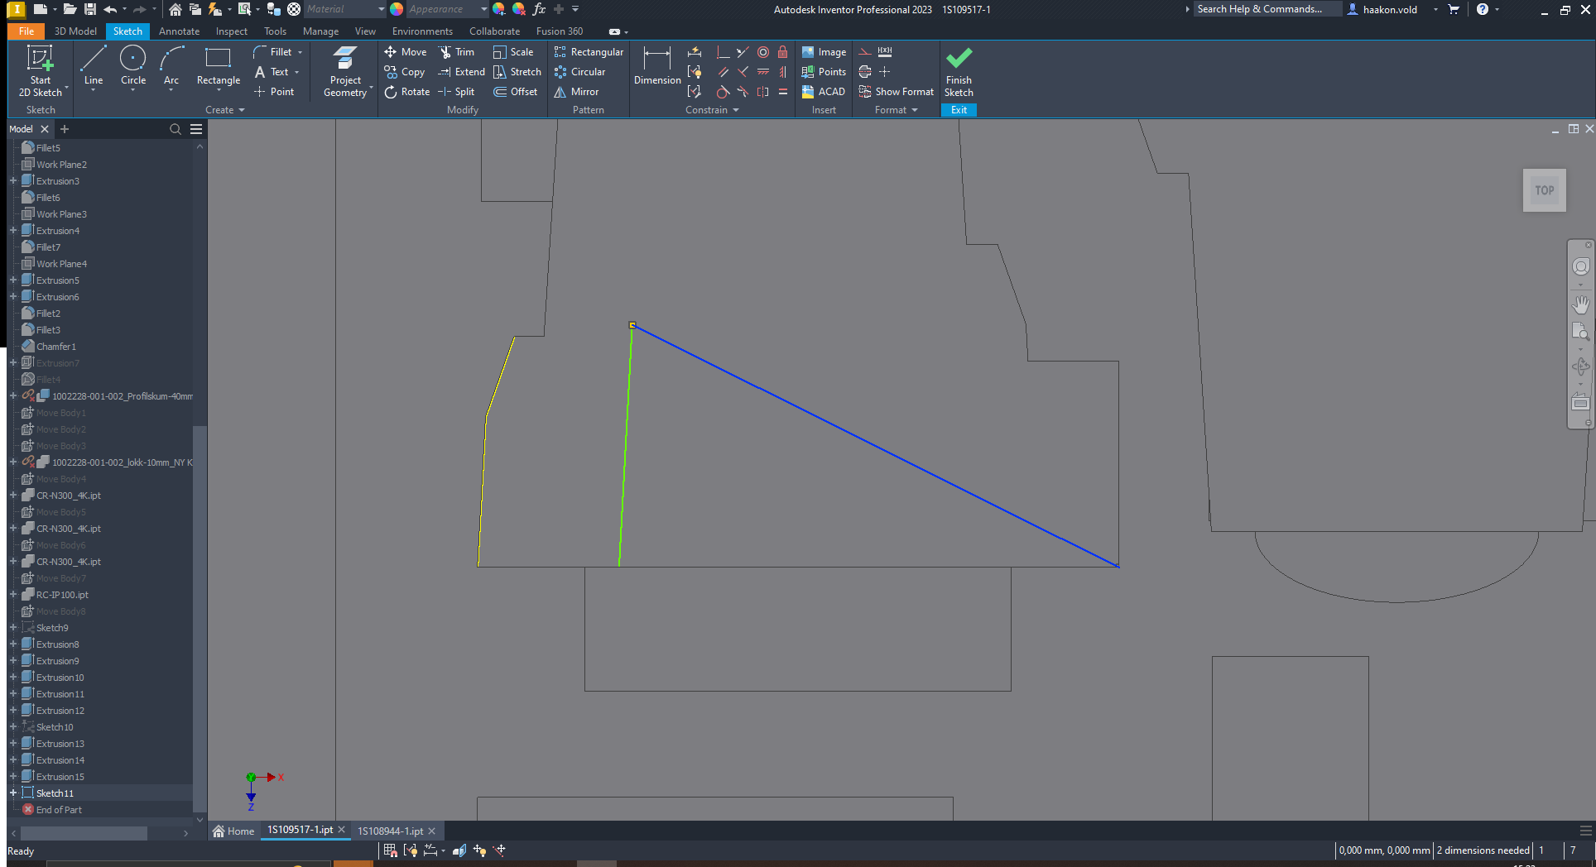Start the Dimension tool
The width and height of the screenshot is (1596, 867).
[x=656, y=70]
